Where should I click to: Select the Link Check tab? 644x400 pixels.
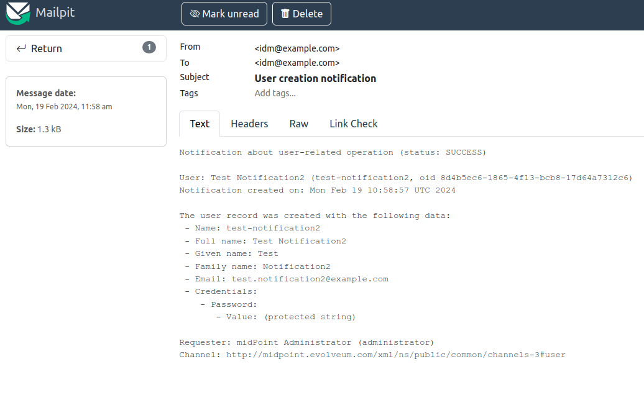coord(353,124)
